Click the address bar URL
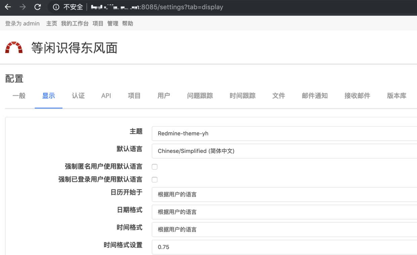 [x=157, y=7]
